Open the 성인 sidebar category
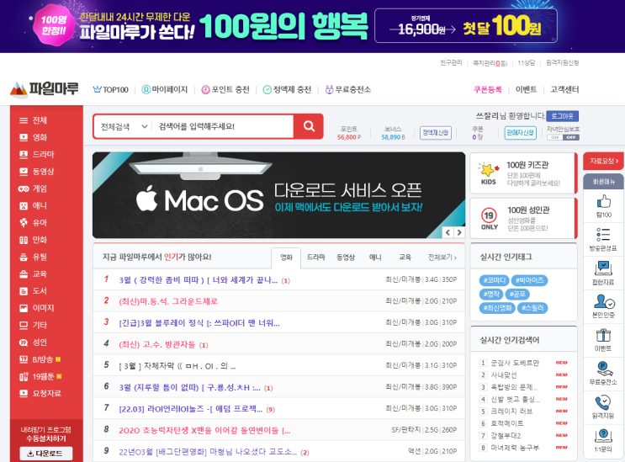The height and width of the screenshot is (462, 625). [x=33, y=342]
